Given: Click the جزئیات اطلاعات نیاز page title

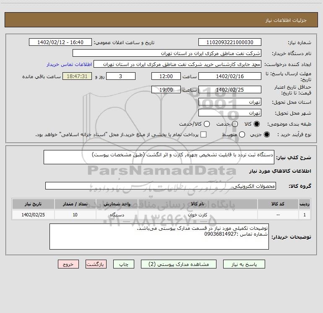Looking at the screenshot, I should click(x=286, y=20).
